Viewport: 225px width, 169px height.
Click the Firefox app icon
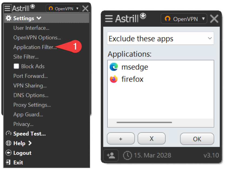114,79
